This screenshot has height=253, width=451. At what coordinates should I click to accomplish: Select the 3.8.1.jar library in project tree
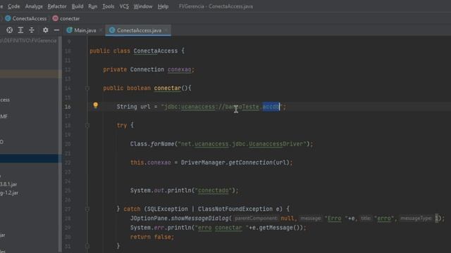point(8,184)
